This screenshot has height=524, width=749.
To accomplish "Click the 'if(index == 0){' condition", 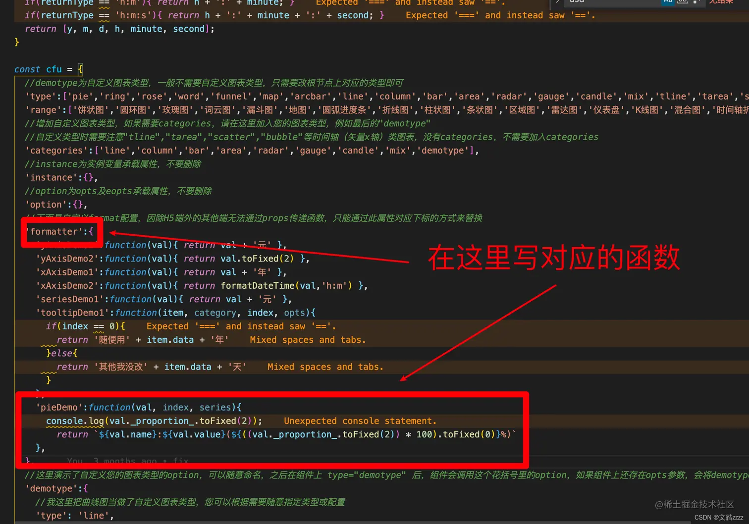I will tap(85, 326).
